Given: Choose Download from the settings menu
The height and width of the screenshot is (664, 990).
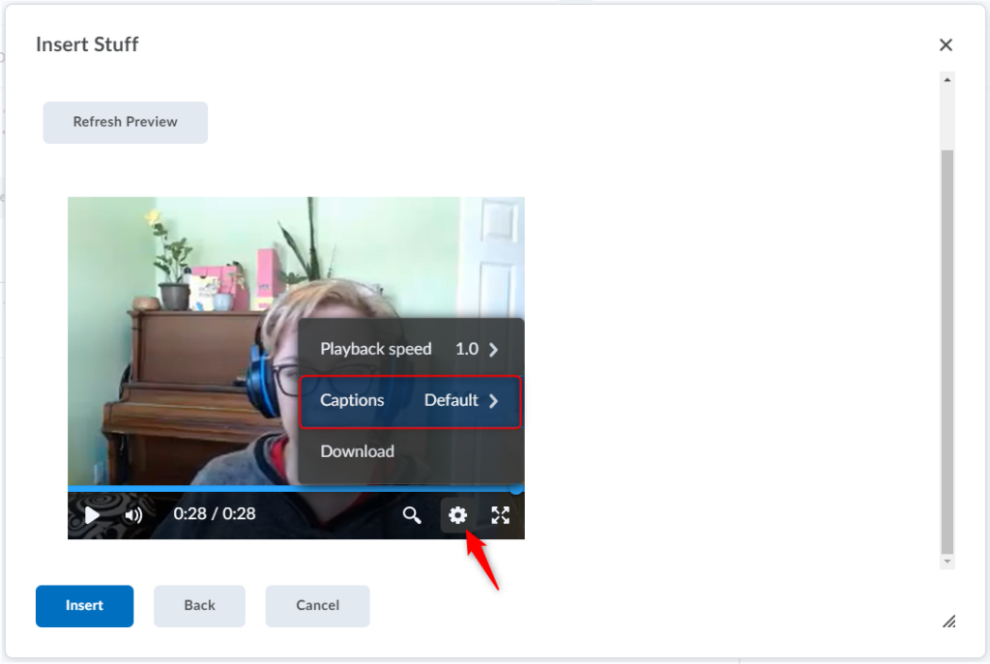Looking at the screenshot, I should coord(358,451).
